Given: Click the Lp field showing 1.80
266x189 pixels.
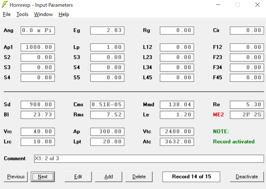Looking at the screenshot, I should (107, 47).
